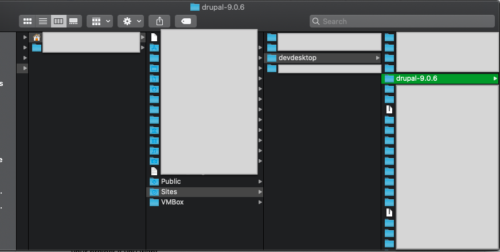Open the VMBox folder
The image size is (500, 252).
tap(204, 202)
